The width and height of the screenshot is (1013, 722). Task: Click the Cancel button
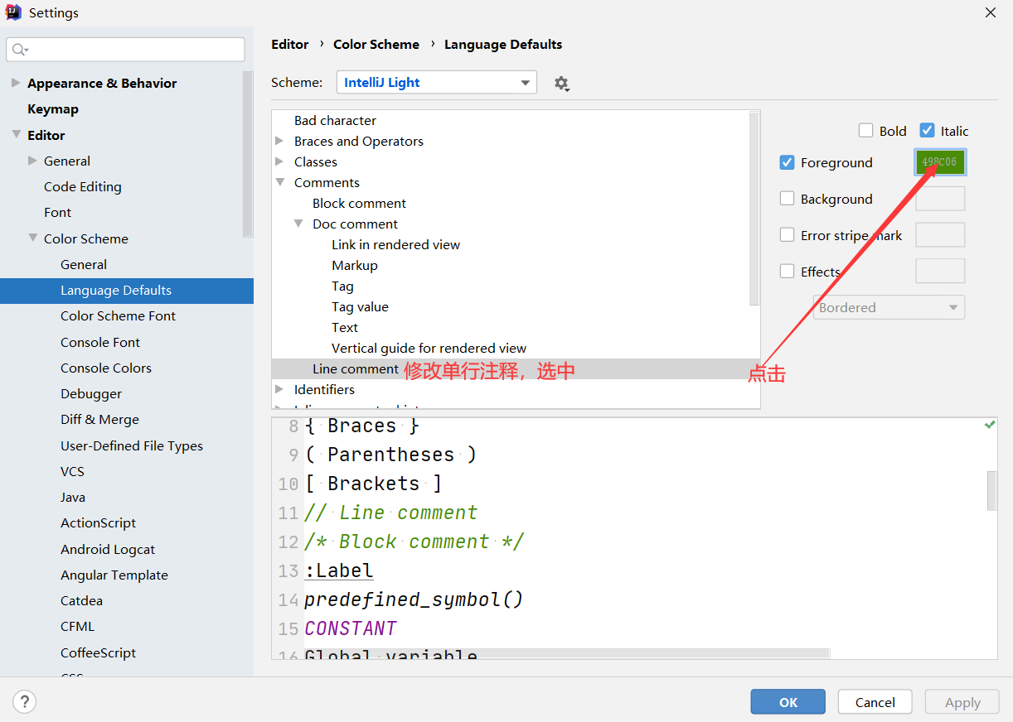point(875,702)
